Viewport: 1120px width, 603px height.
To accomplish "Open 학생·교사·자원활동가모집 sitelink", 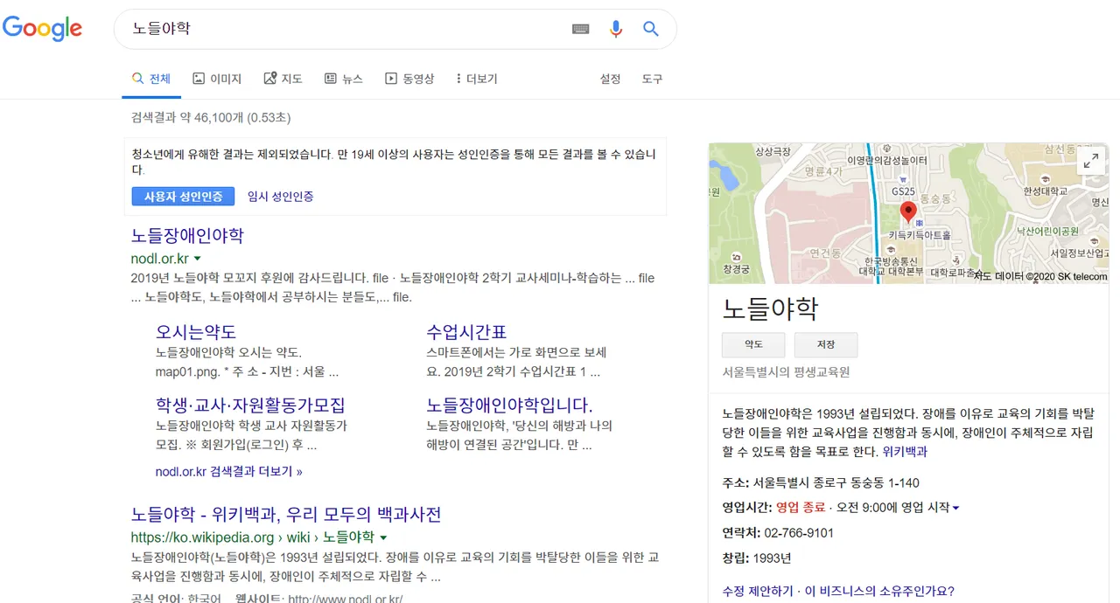I will (x=250, y=405).
